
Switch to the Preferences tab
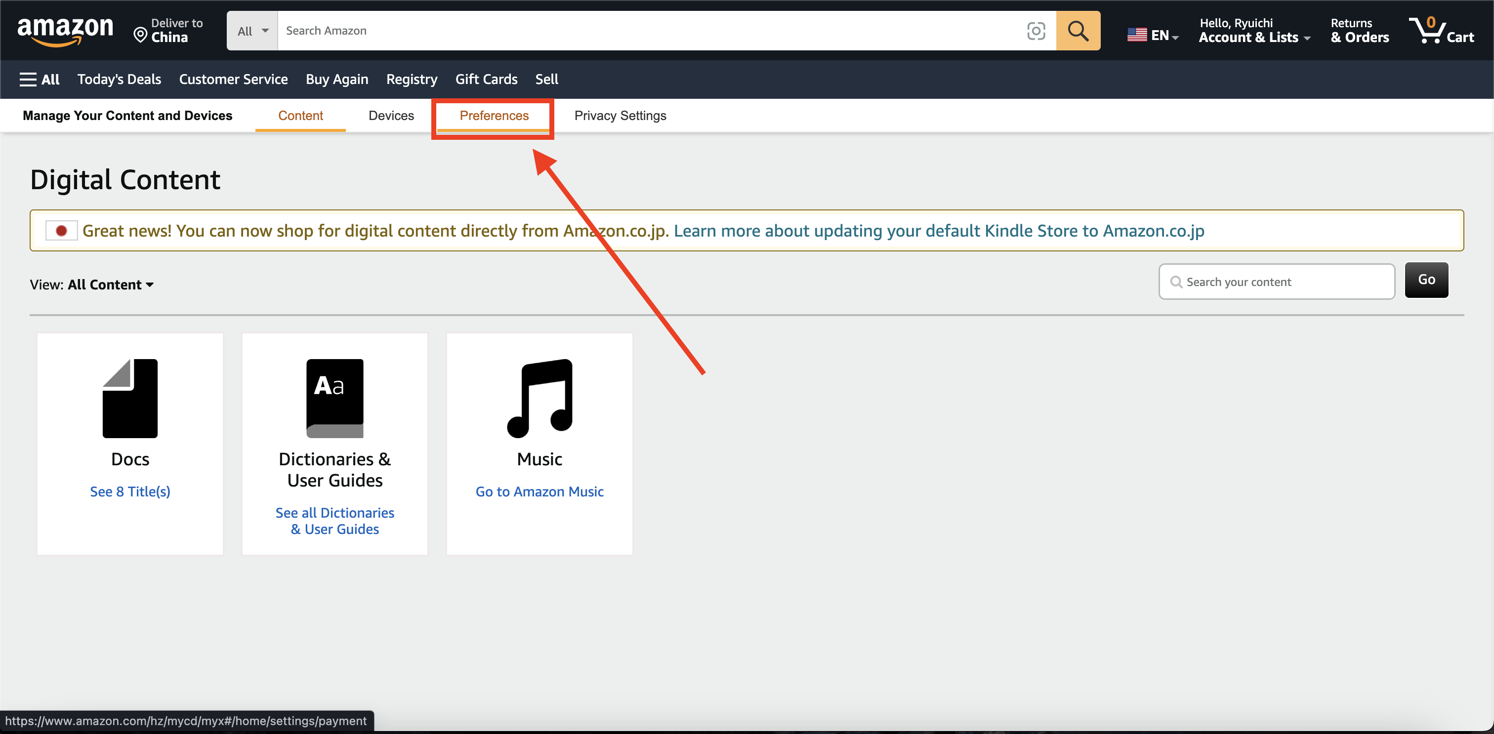(x=494, y=116)
